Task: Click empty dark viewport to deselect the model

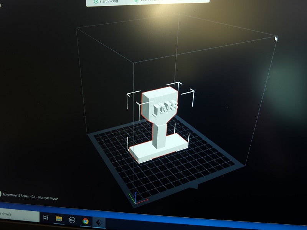Action: [x=46, y=96]
